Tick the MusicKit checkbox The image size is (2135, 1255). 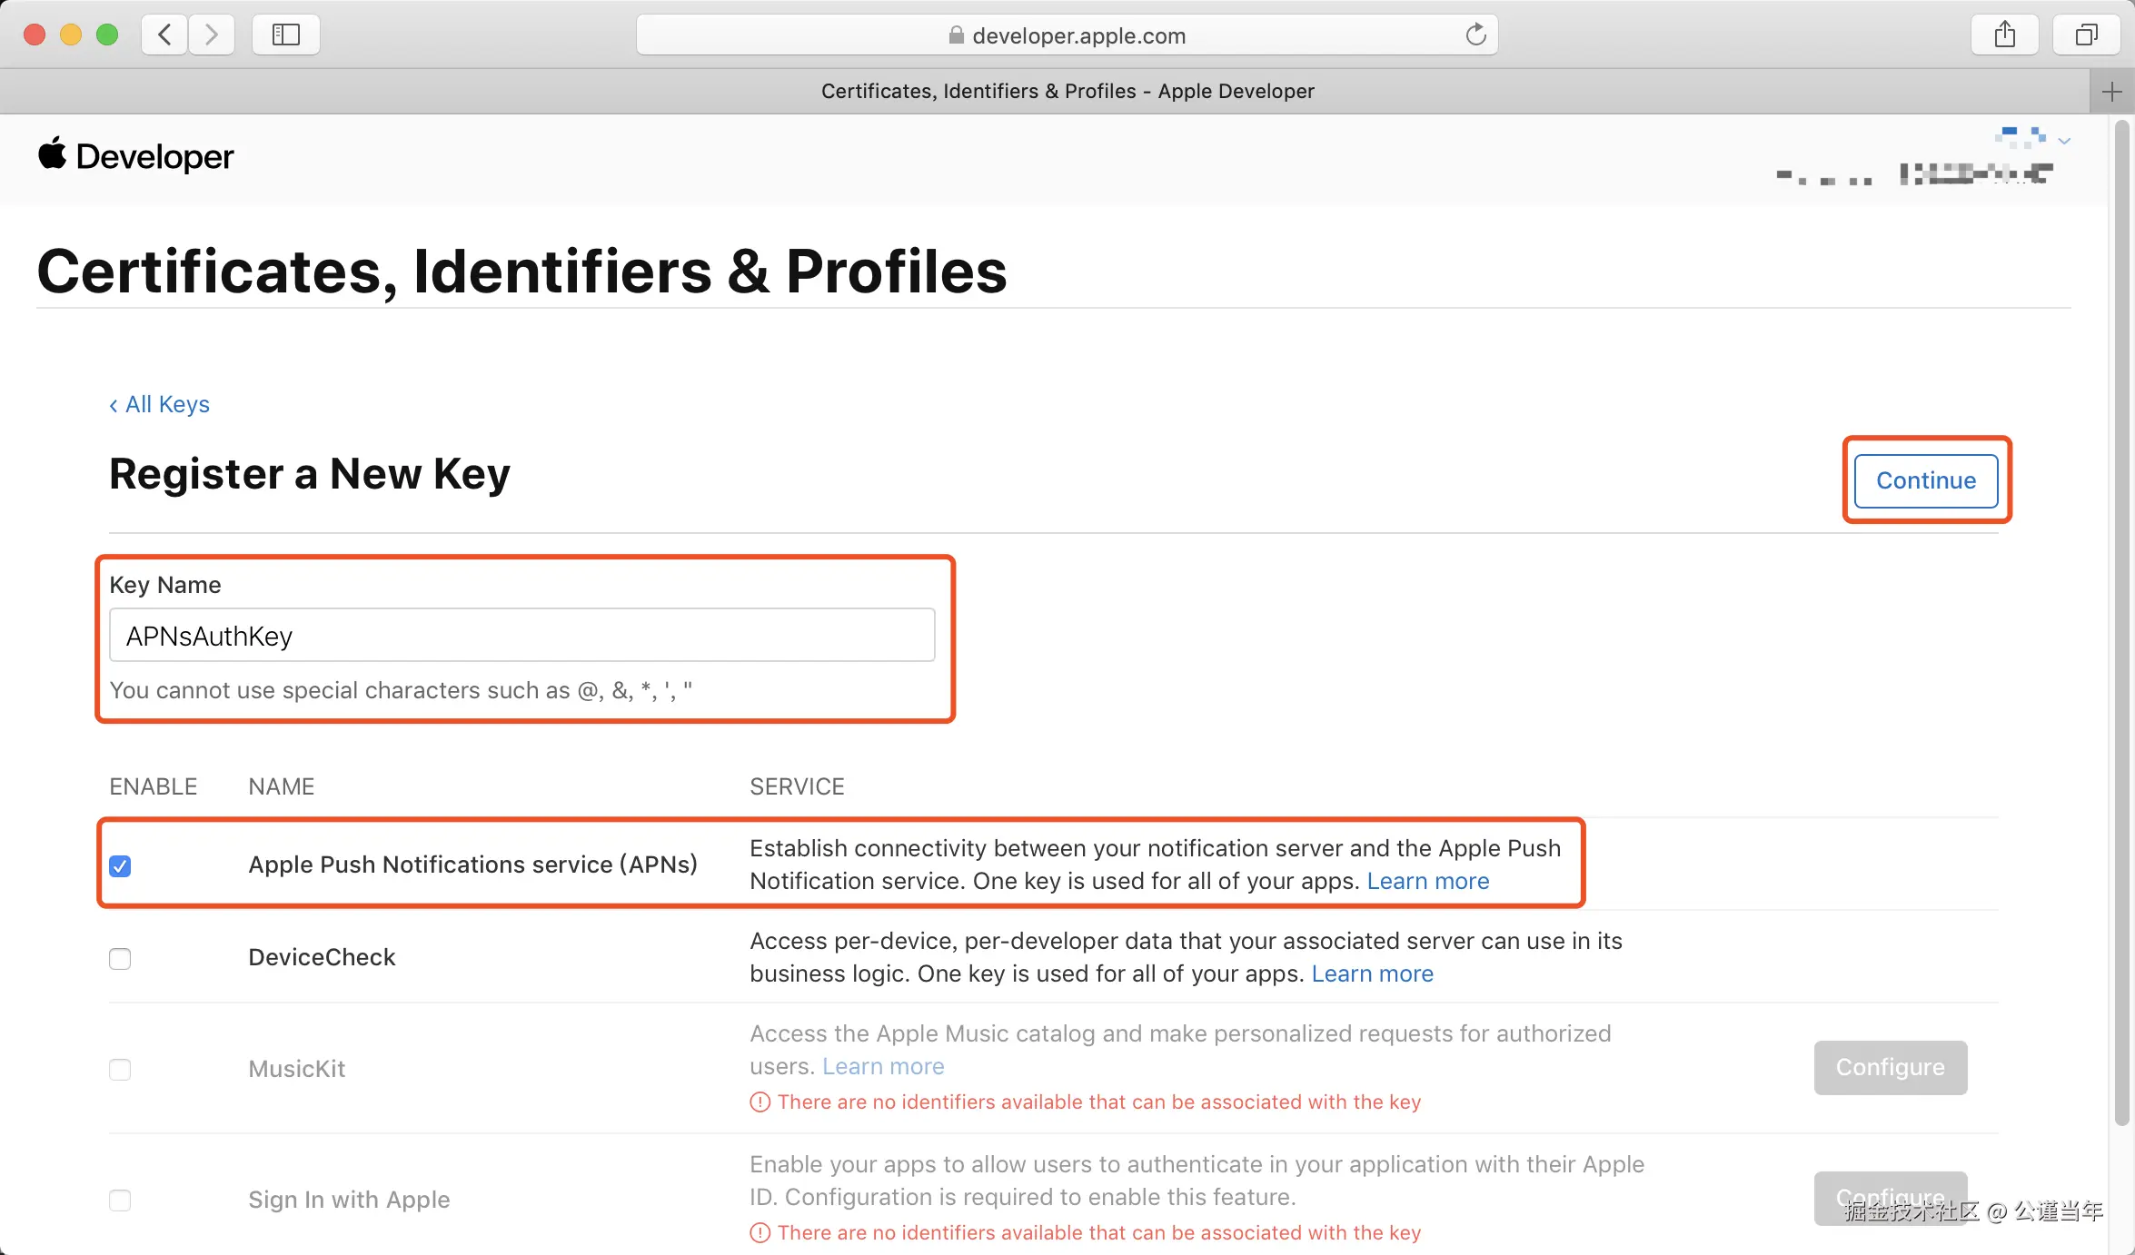click(120, 1070)
